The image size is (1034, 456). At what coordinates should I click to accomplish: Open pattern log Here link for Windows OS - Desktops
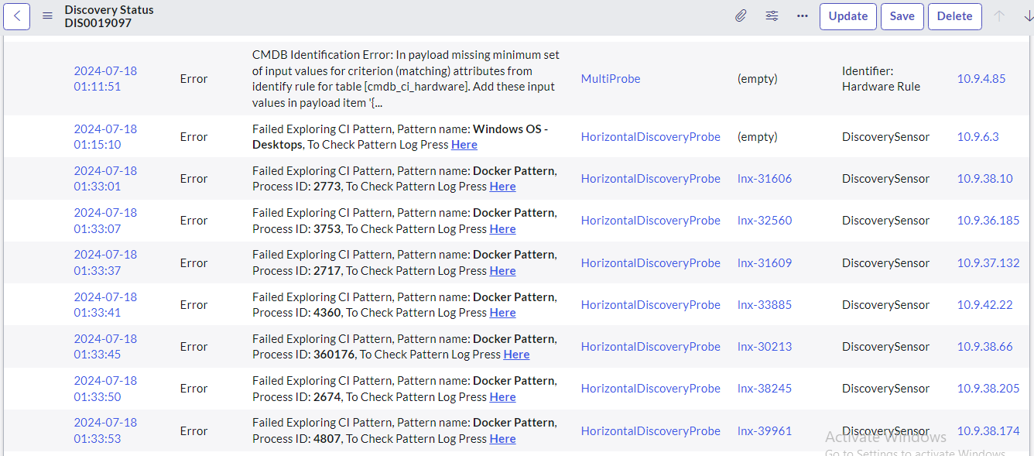[464, 145]
